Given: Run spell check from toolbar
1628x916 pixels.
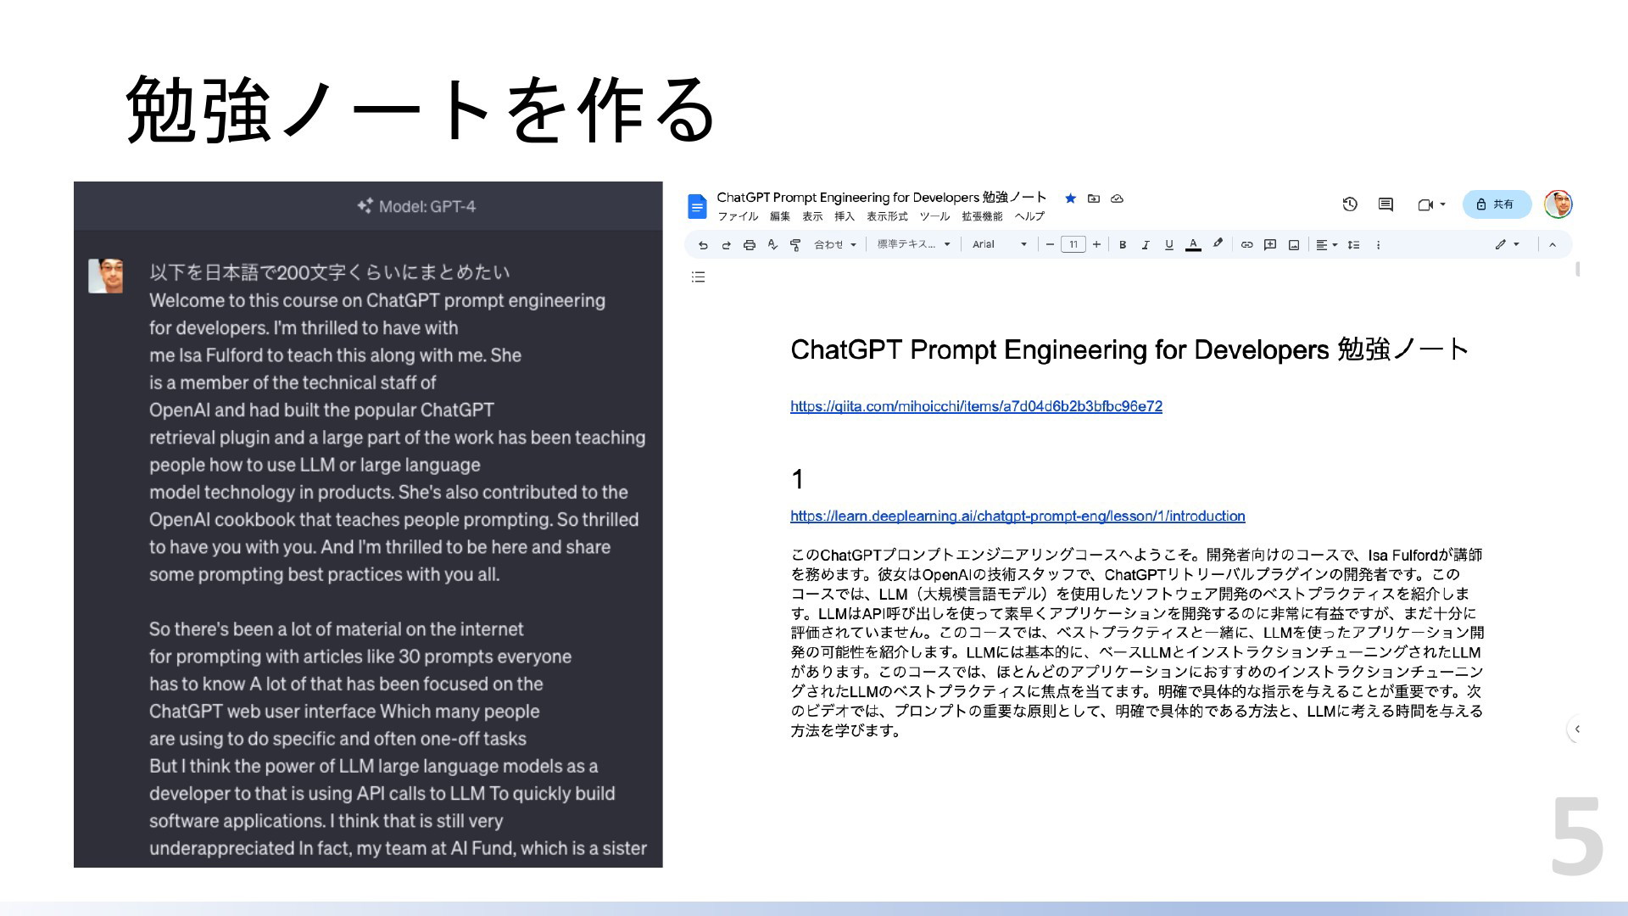Looking at the screenshot, I should 772,245.
